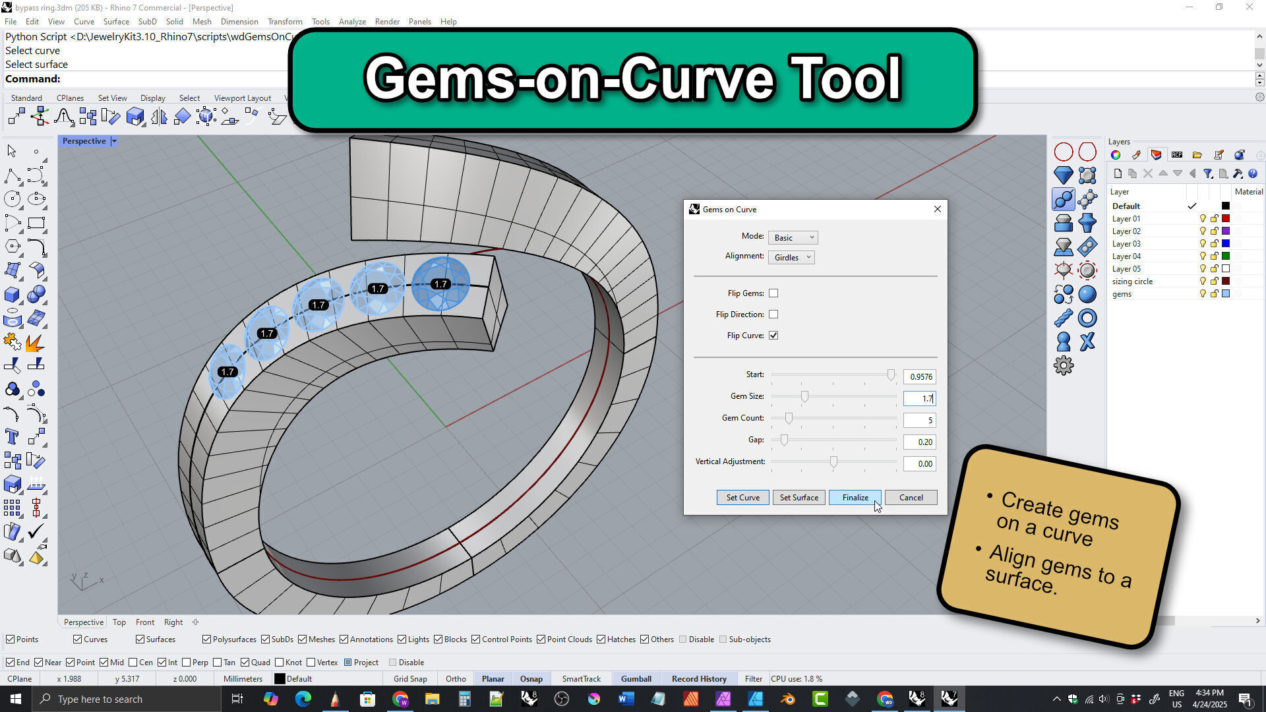Viewport: 1266px width, 712px height.
Task: Select the gems-on-curve toolbar icon
Action: click(x=1063, y=199)
